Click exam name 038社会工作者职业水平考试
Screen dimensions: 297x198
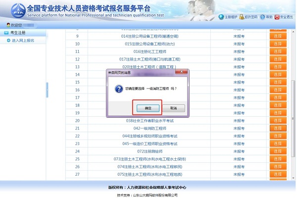pos(149,121)
